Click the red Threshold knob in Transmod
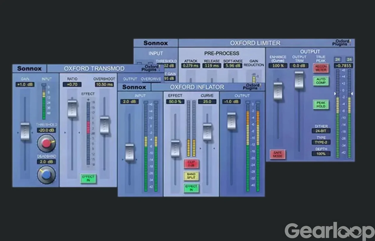Image resolution: width=375 pixels, height=241 pixels. 46,143
